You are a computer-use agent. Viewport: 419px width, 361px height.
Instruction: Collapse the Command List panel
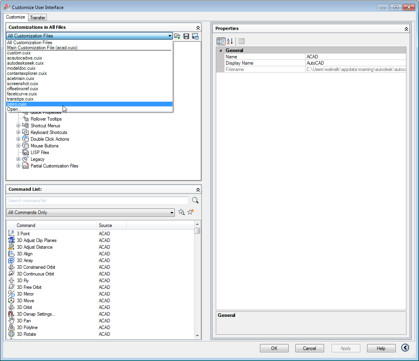pos(198,190)
